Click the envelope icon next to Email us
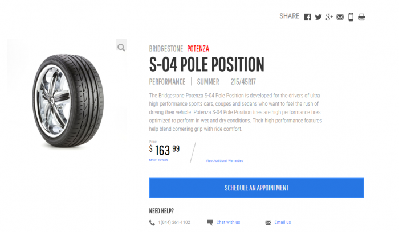Image resolution: width=399 pixels, height=232 pixels. (268, 222)
